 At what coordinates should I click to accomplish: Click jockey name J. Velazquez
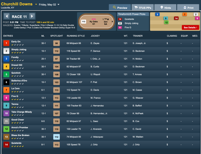(x=97, y=137)
